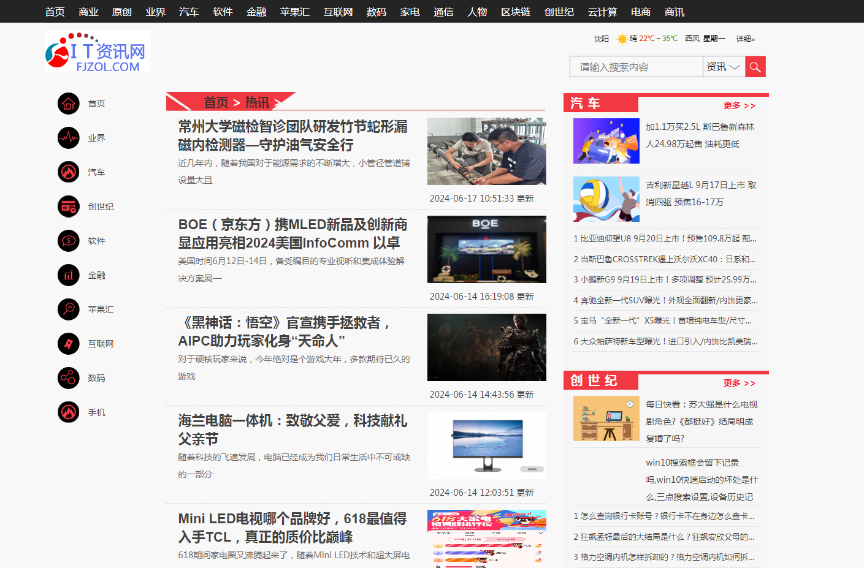
Task: Open 人物 in the top navigation bar
Action: tap(477, 12)
